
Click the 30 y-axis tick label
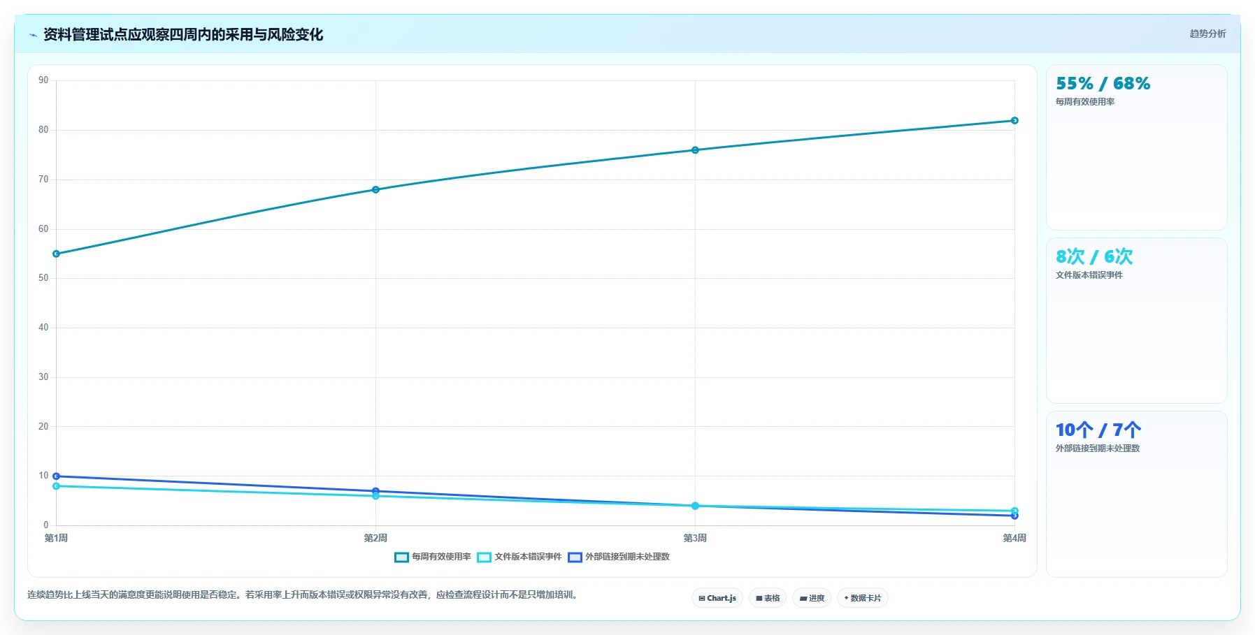pos(43,377)
